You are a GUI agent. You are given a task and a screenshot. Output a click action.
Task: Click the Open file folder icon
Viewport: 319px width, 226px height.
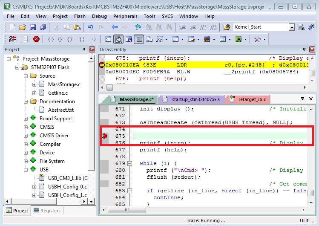pos(22,27)
